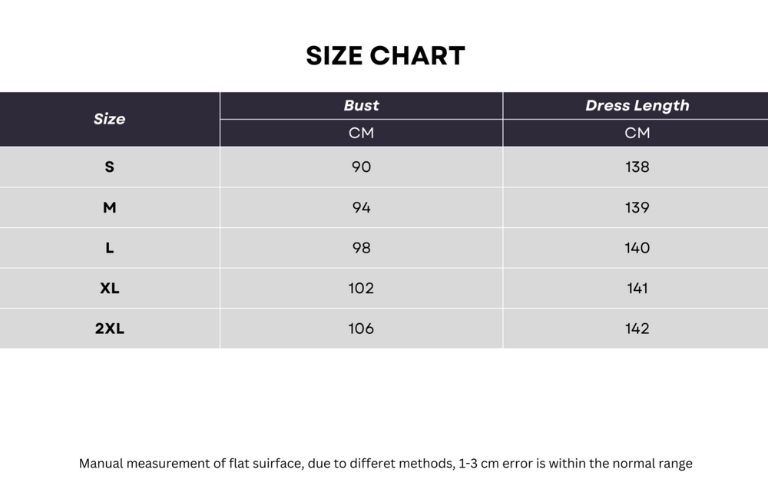
Task: Select the Dress Length column header
Action: click(637, 105)
